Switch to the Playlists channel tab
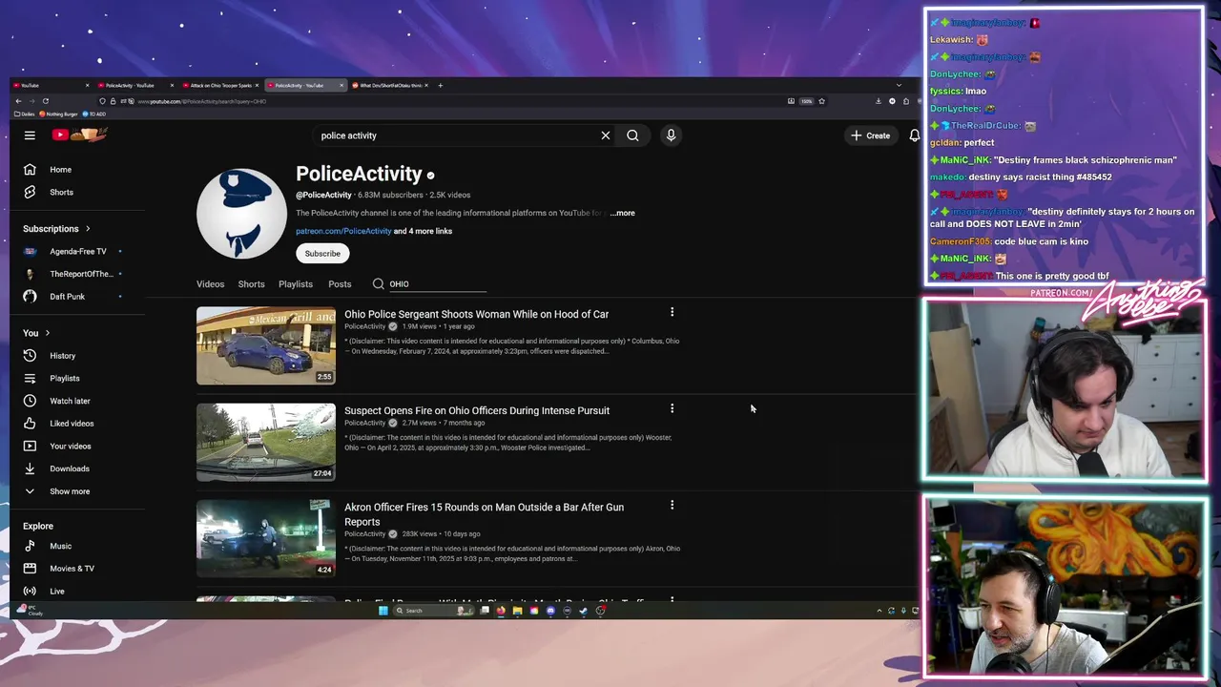Viewport: 1221px width, 687px height. click(x=295, y=284)
